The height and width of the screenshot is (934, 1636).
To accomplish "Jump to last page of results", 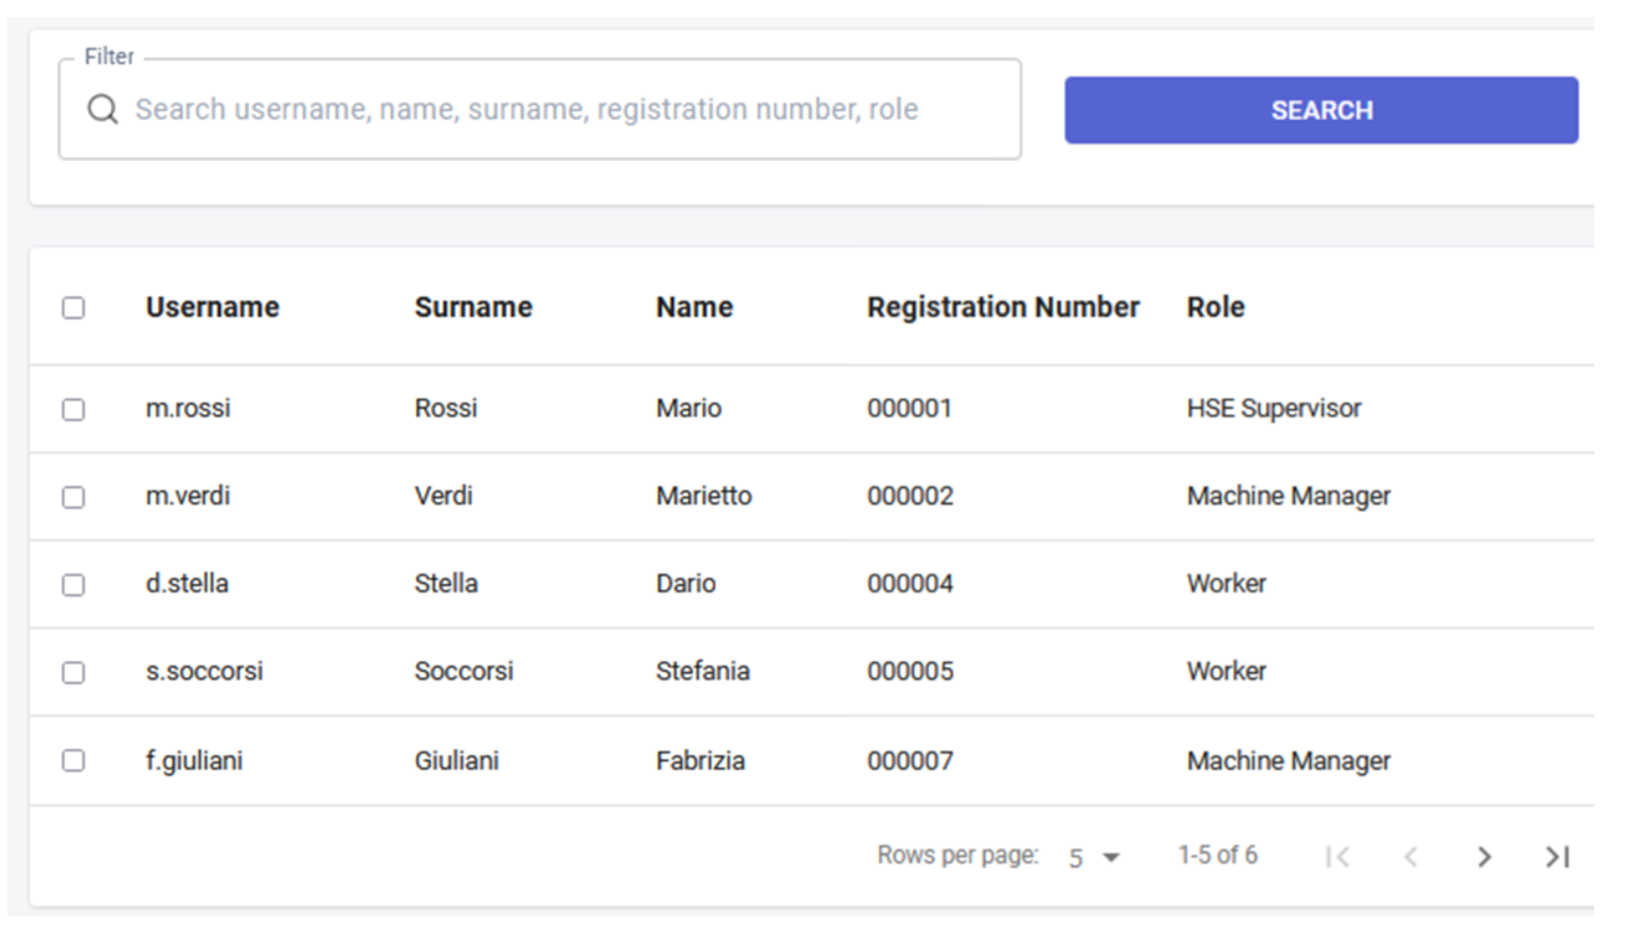I will coord(1558,856).
